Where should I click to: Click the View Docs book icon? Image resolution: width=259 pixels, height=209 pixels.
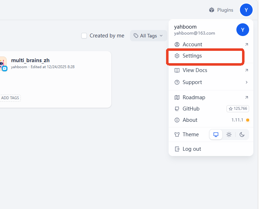coord(177,70)
